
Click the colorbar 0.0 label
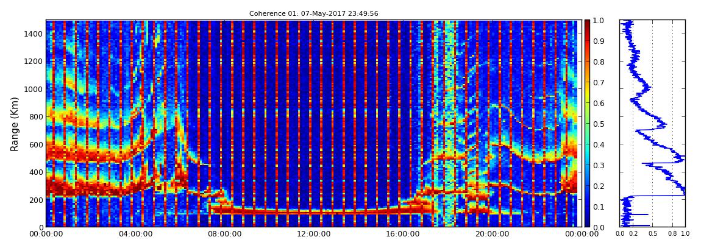point(599,227)
